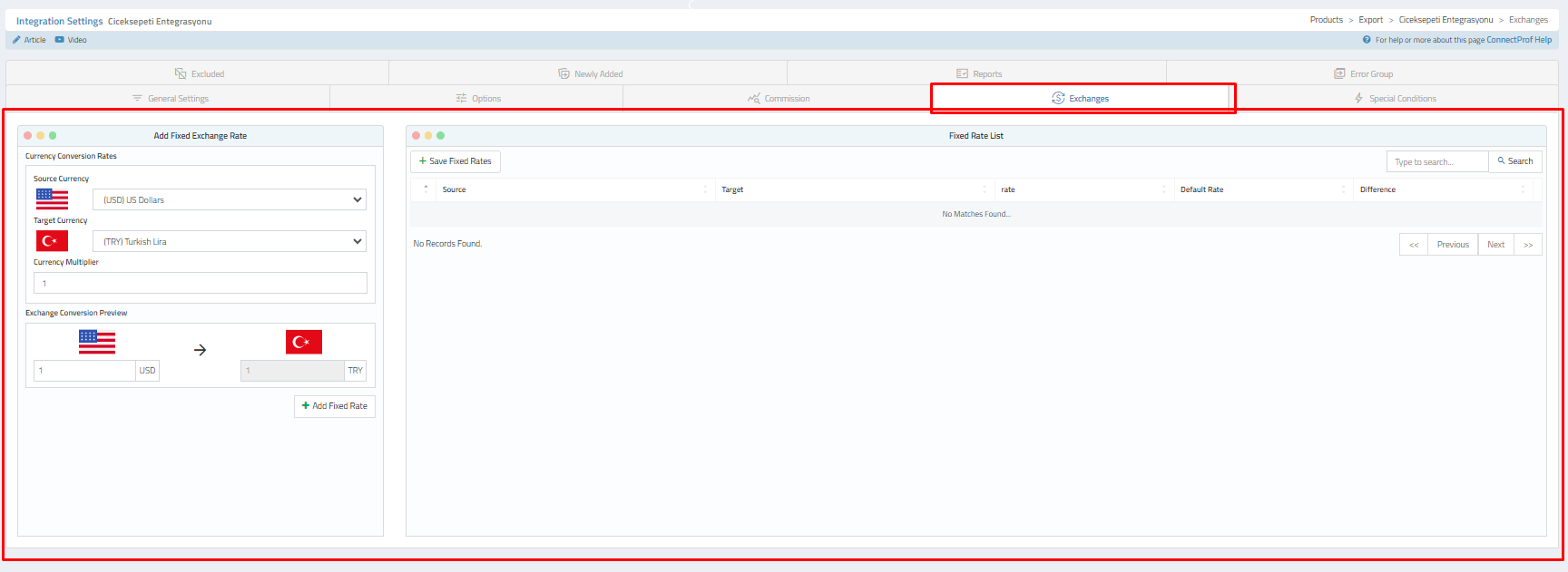Open the ConnectProf Help link
This screenshot has width=1568, height=572.
click(1519, 40)
